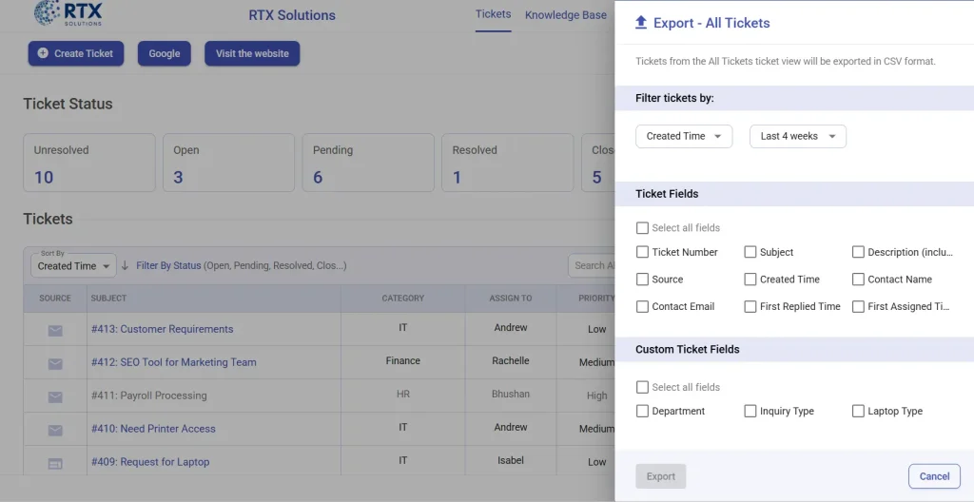Click the export upload icon in panel header
Viewport: 974px width, 502px height.
pos(641,23)
